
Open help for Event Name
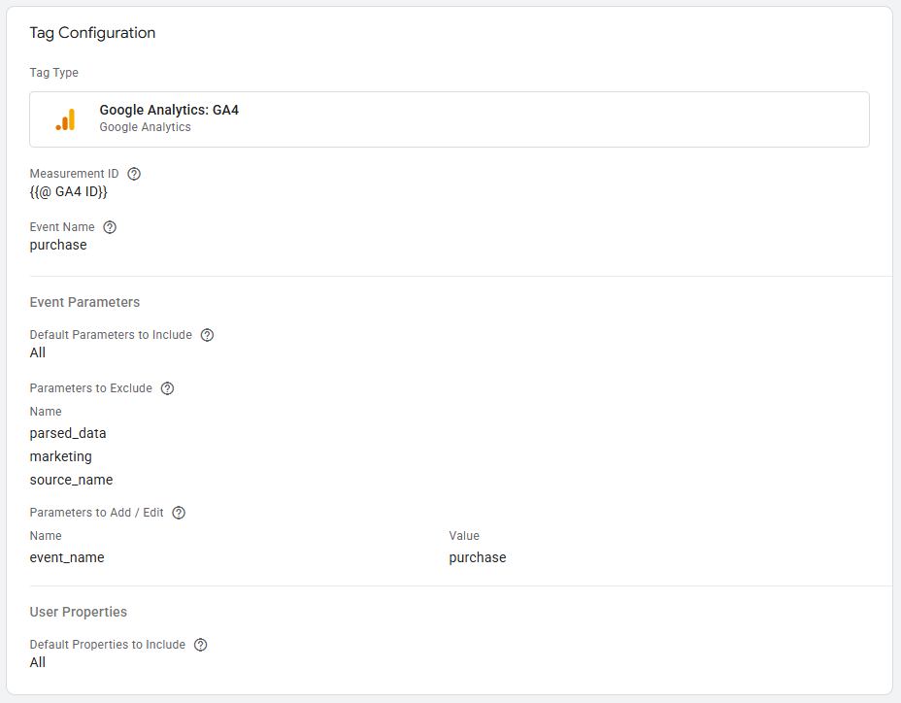coord(110,227)
